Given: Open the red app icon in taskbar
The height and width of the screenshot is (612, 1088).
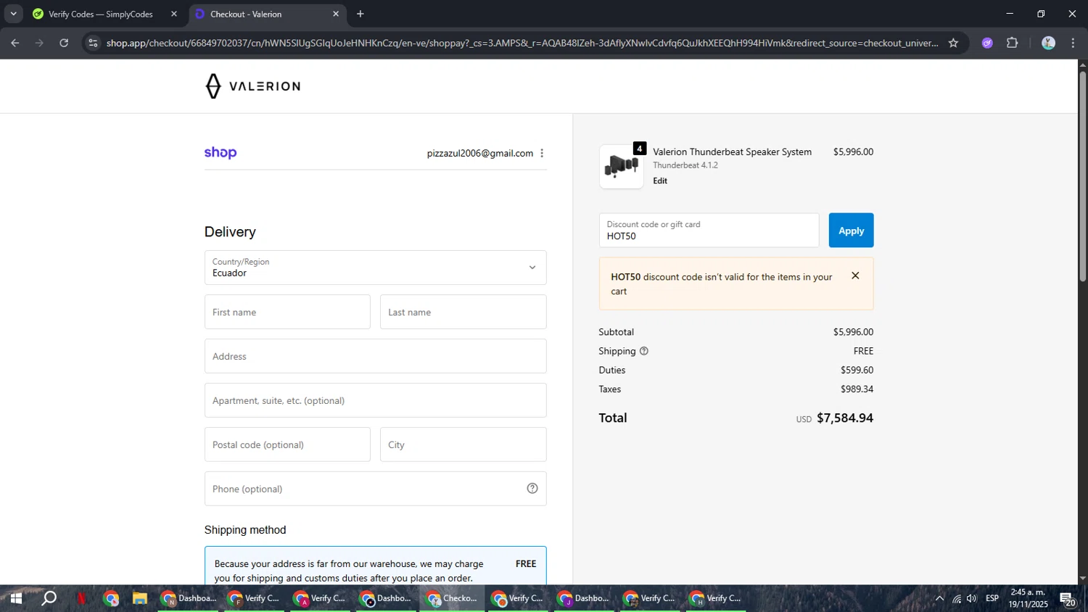Looking at the screenshot, I should 81,598.
